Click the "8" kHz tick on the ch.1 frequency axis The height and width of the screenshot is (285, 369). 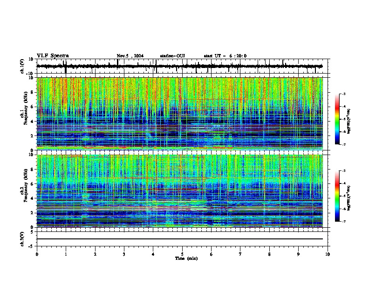pos(33,92)
